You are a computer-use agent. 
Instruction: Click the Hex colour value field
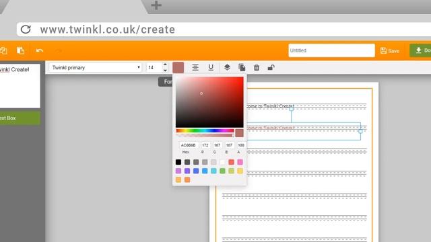189,145
